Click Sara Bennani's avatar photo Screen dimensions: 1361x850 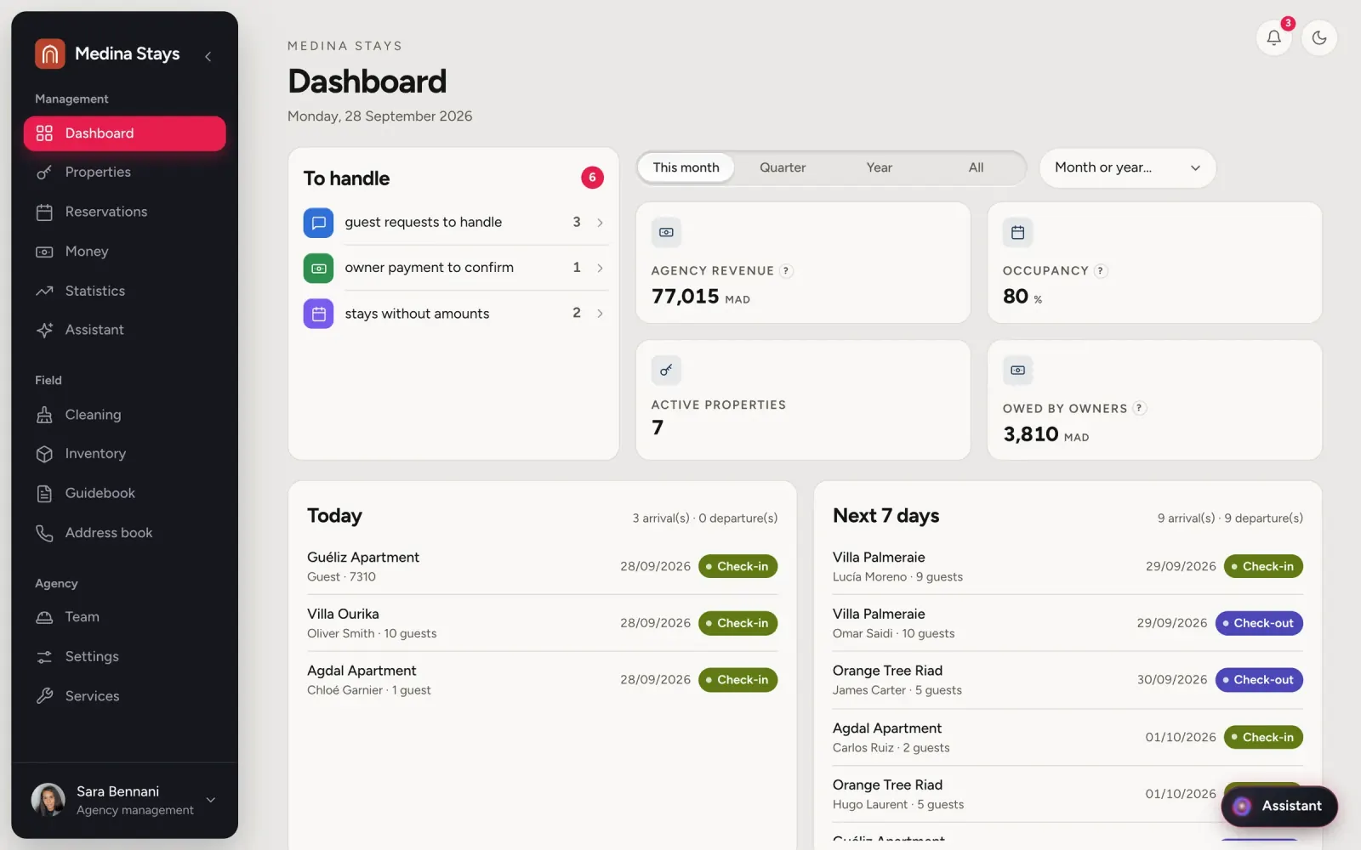[48, 800]
